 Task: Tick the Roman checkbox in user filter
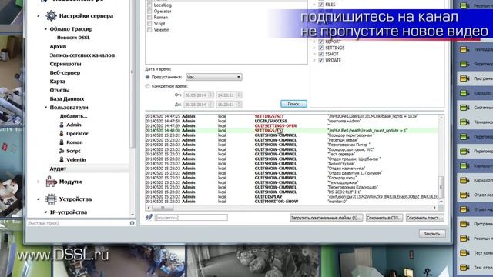(149, 17)
